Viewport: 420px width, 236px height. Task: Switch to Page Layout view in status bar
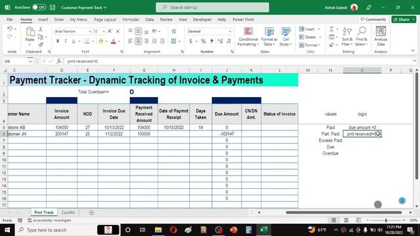click(346, 220)
